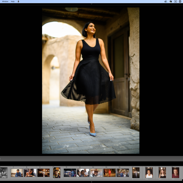Select thumbnail 14 of person in red suit
The width and height of the screenshot is (183, 183).
pyautogui.click(x=109, y=173)
